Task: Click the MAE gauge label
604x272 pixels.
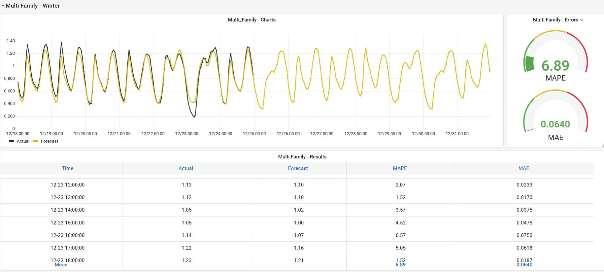Action: [x=556, y=138]
